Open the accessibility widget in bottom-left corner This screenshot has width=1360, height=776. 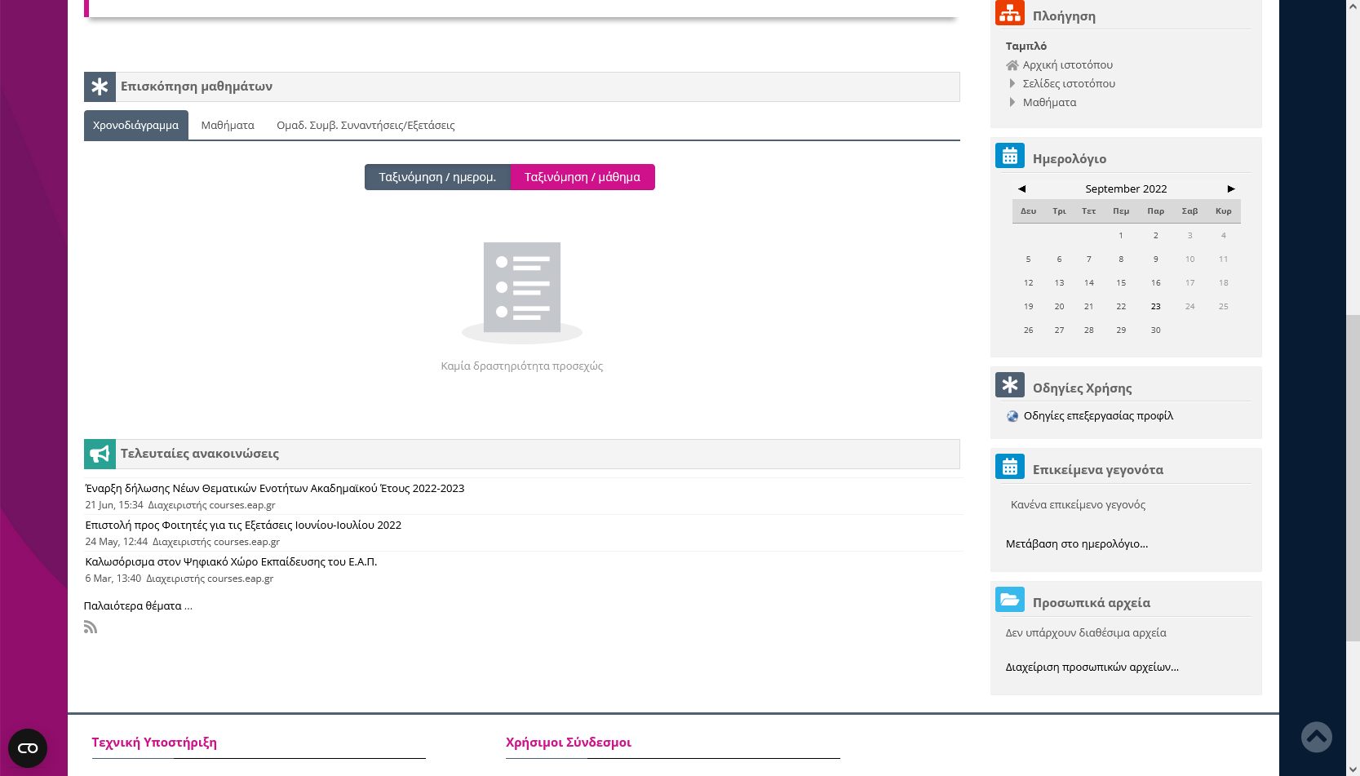(28, 747)
